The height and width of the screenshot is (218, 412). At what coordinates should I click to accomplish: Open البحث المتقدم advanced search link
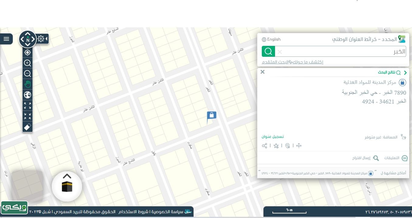click(x=275, y=62)
